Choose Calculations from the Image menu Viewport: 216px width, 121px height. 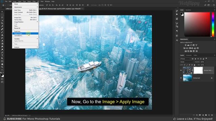click(25, 36)
